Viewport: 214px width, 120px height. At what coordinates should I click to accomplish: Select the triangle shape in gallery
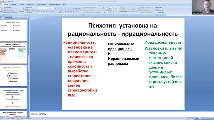(x=104, y=10)
